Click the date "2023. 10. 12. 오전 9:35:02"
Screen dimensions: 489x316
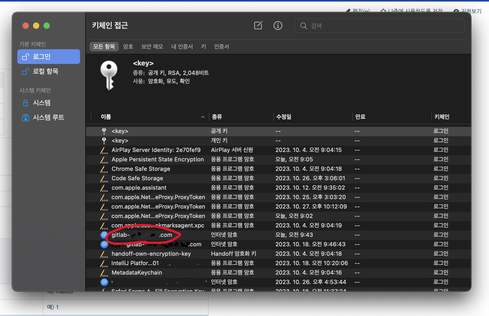[310, 188]
